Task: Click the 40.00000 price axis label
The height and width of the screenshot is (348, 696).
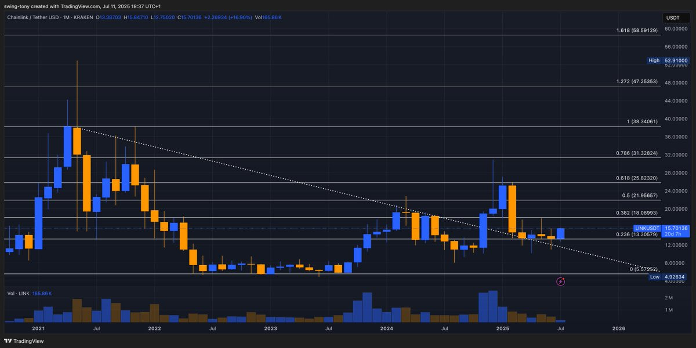Action: [x=676, y=119]
